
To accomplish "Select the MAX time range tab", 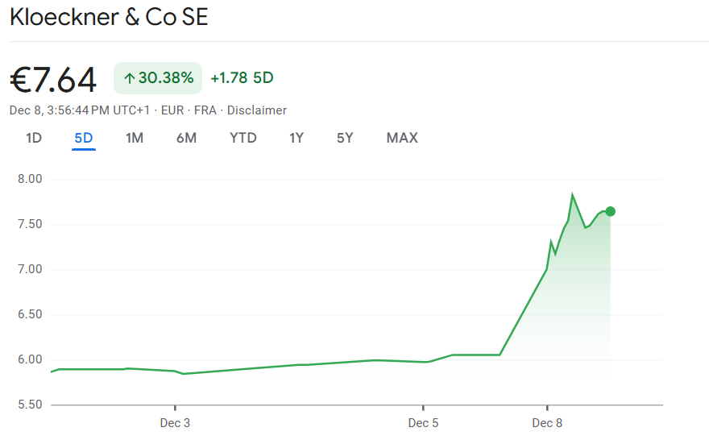I will 402,138.
